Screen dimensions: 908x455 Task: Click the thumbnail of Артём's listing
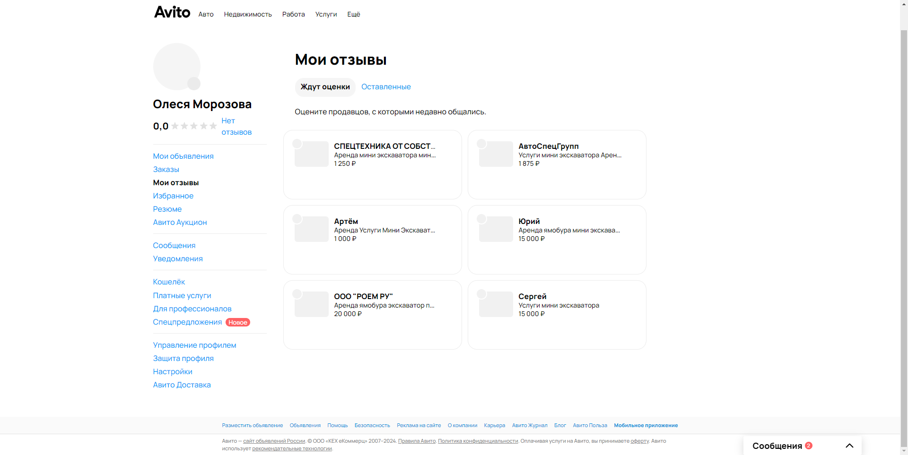pyautogui.click(x=311, y=229)
